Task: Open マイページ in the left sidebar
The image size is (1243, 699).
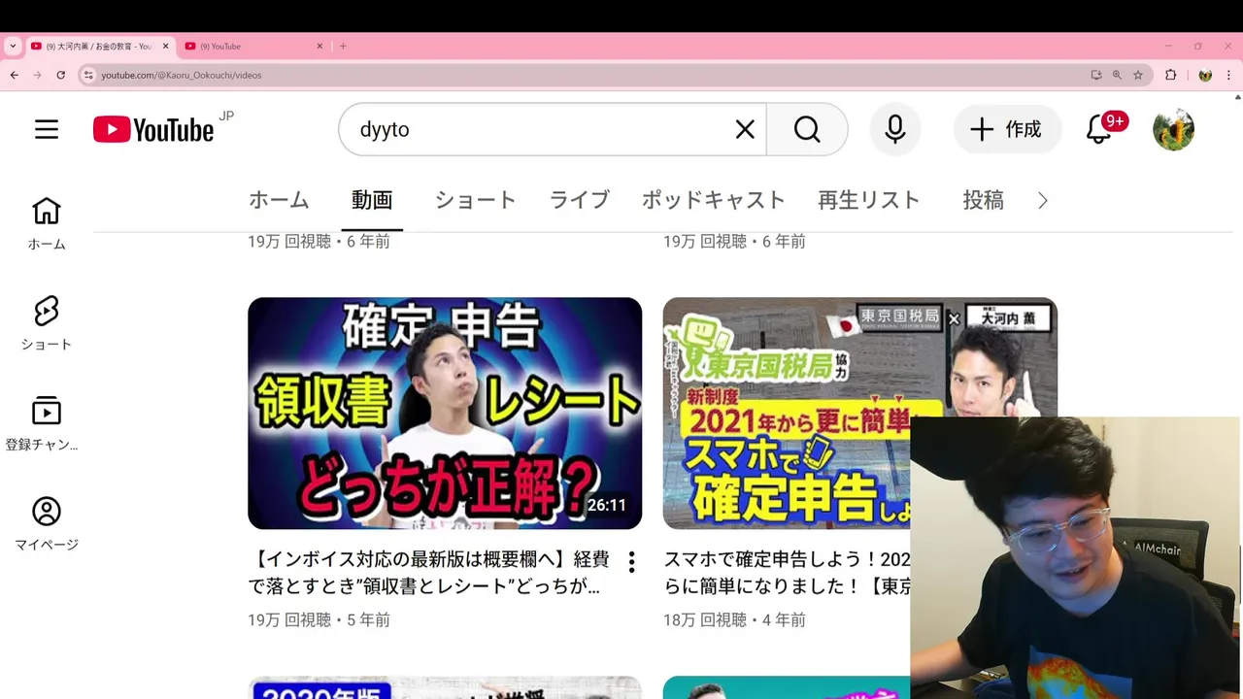Action: click(47, 524)
